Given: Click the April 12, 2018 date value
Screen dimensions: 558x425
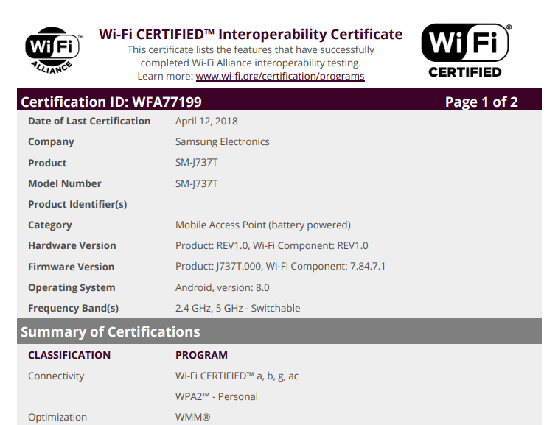Looking at the screenshot, I should (206, 121).
